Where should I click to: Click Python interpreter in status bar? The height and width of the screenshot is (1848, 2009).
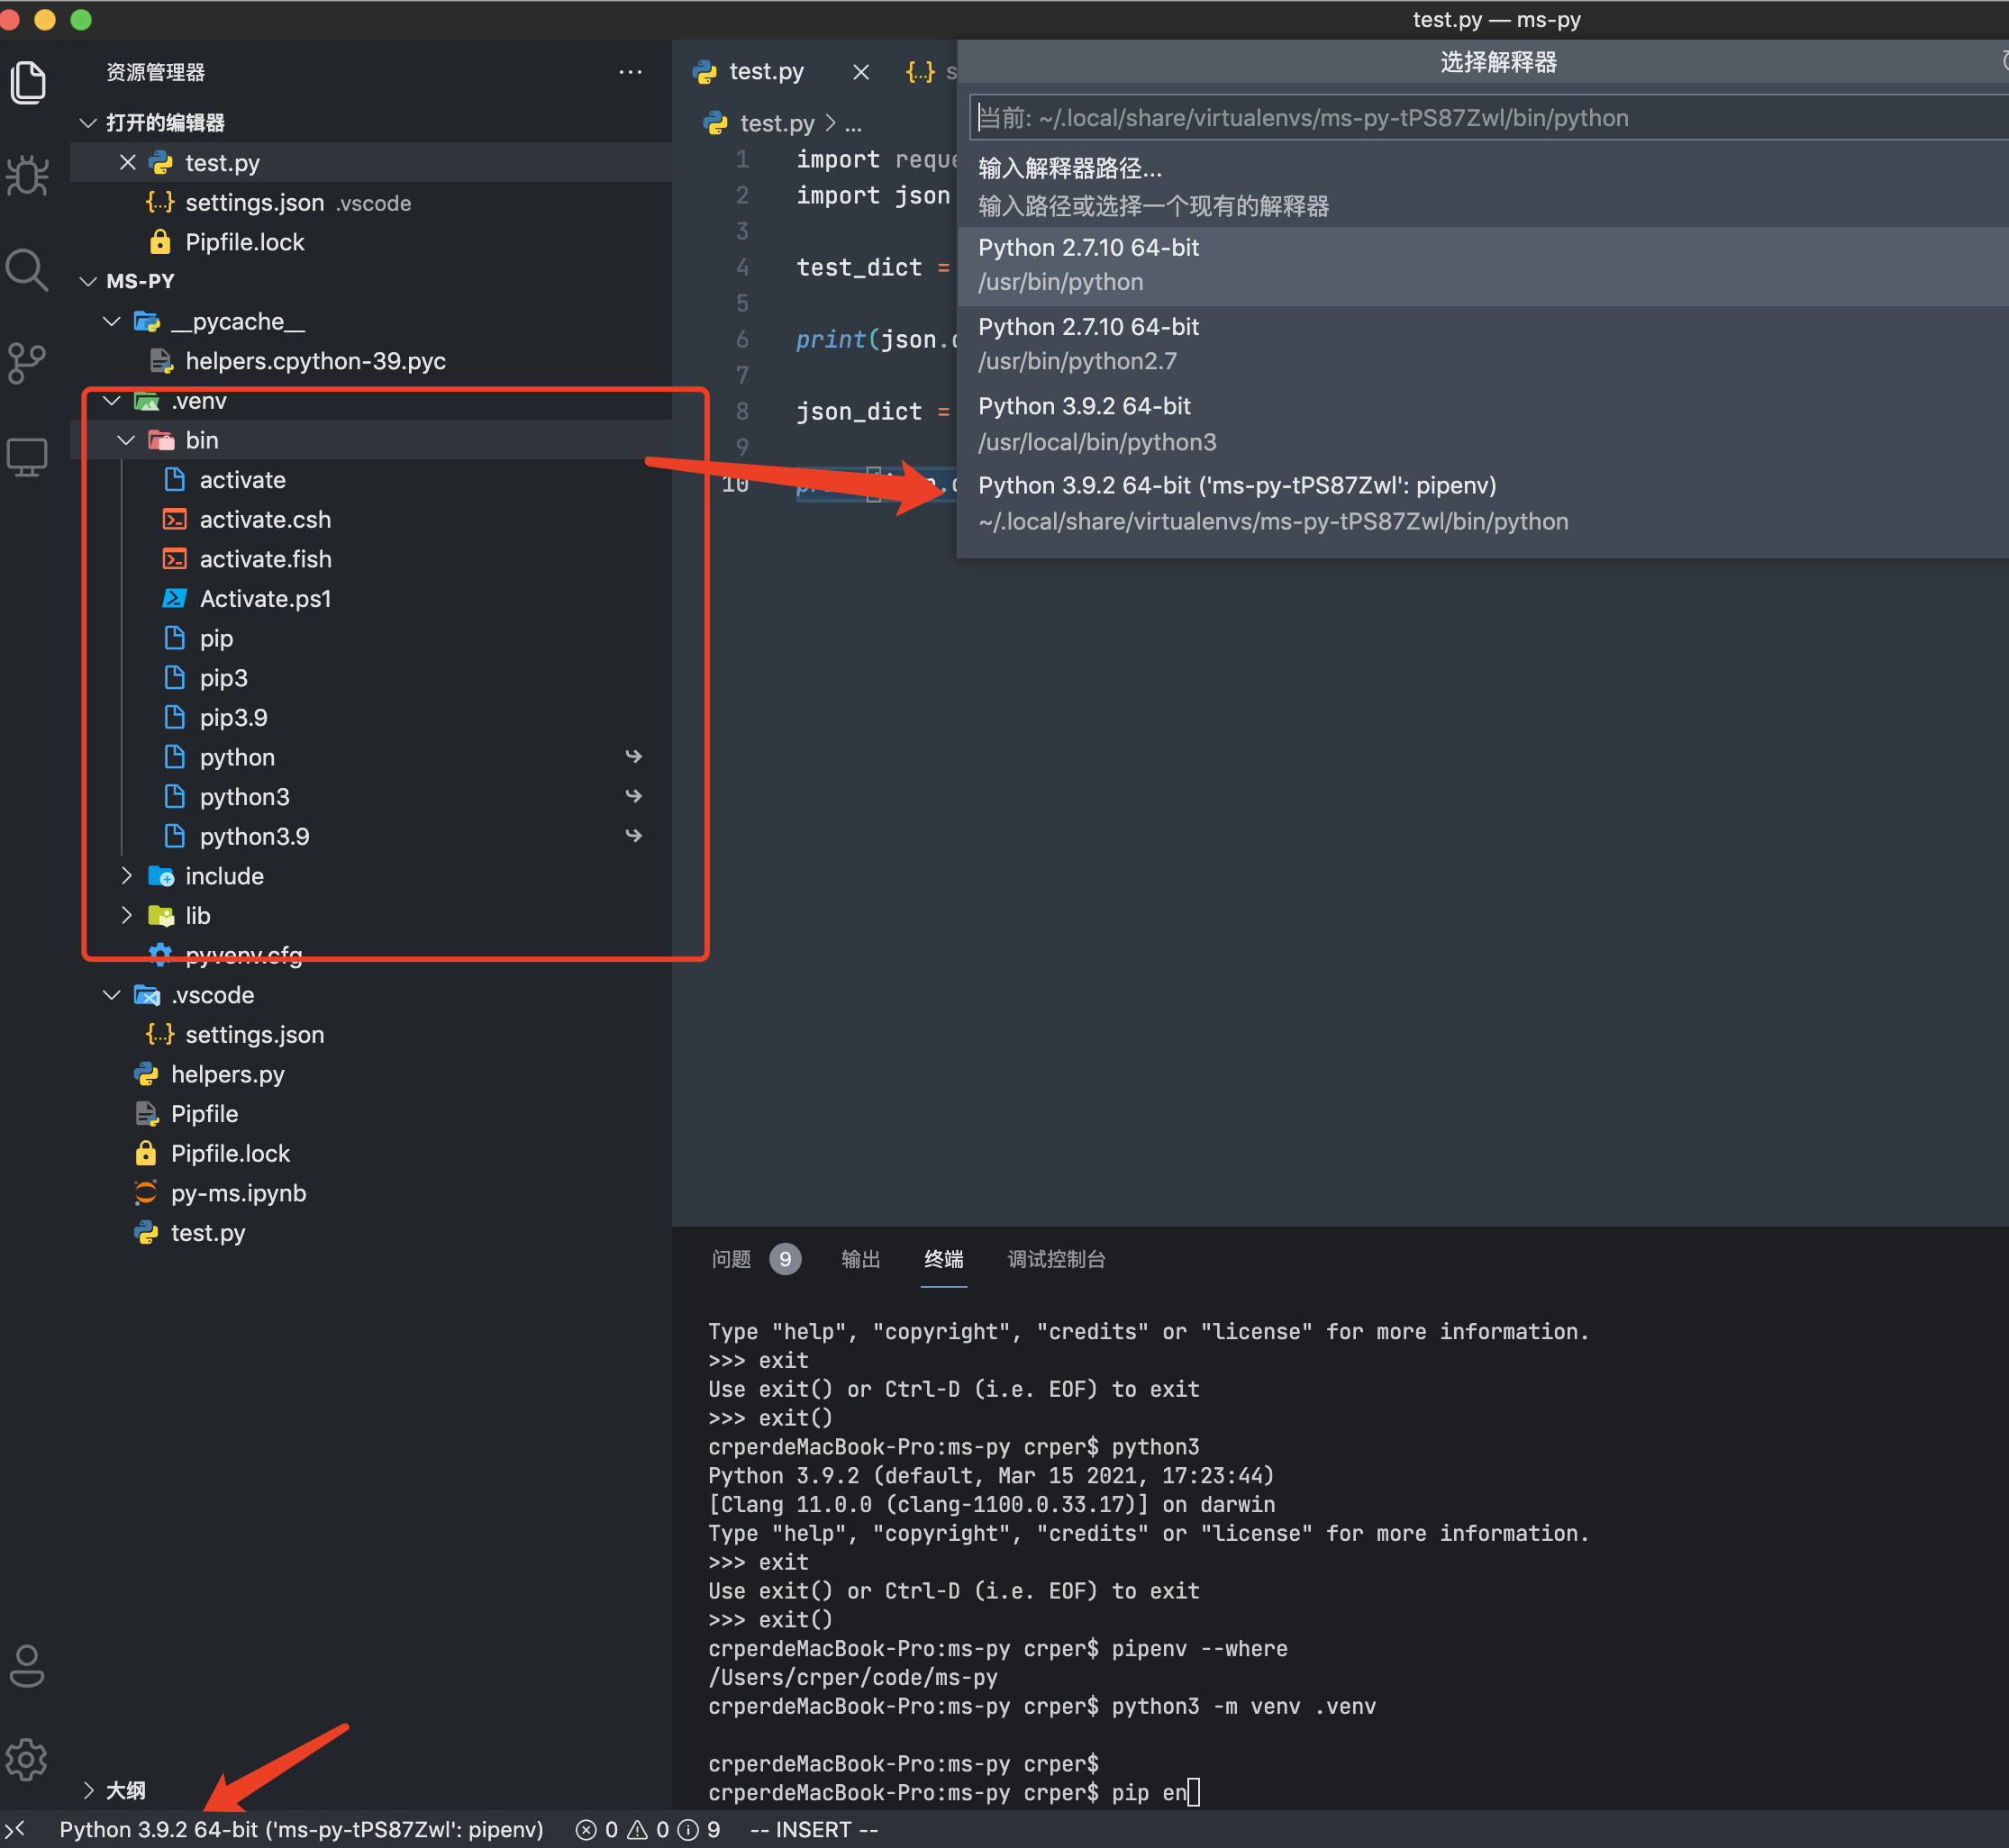click(300, 1830)
